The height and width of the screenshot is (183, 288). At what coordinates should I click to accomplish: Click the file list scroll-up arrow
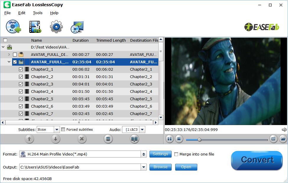click(x=161, y=39)
